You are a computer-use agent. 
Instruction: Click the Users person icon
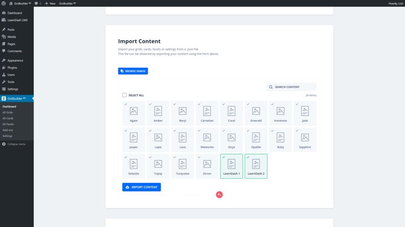click(4, 74)
